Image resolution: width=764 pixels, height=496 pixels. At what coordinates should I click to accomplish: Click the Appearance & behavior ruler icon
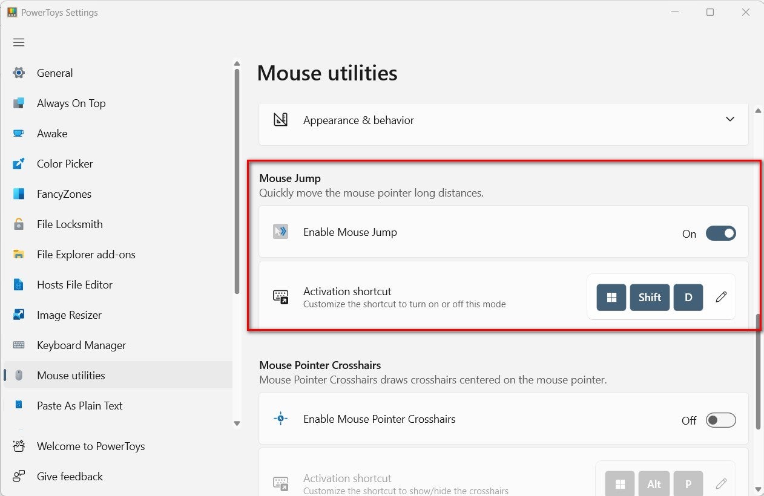tap(280, 120)
